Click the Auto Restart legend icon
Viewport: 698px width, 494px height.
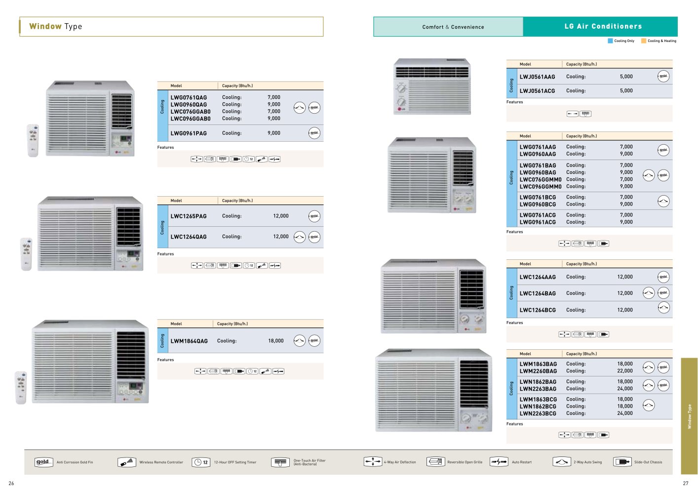coord(499,462)
